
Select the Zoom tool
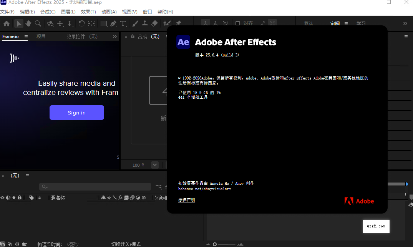click(38, 23)
